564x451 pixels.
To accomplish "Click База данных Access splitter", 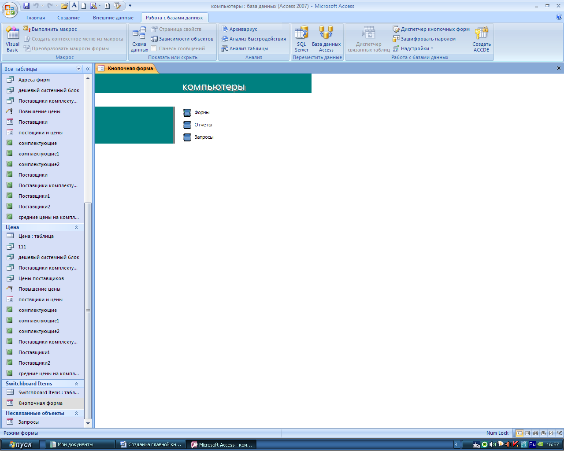I will point(326,39).
